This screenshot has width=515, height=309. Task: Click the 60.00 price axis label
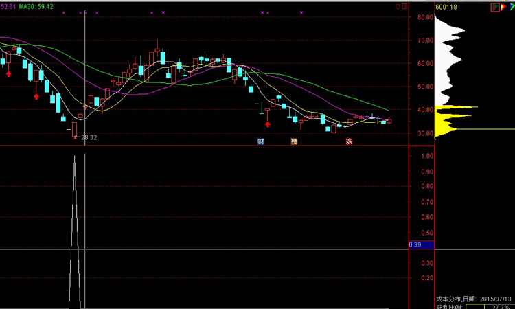coord(426,63)
